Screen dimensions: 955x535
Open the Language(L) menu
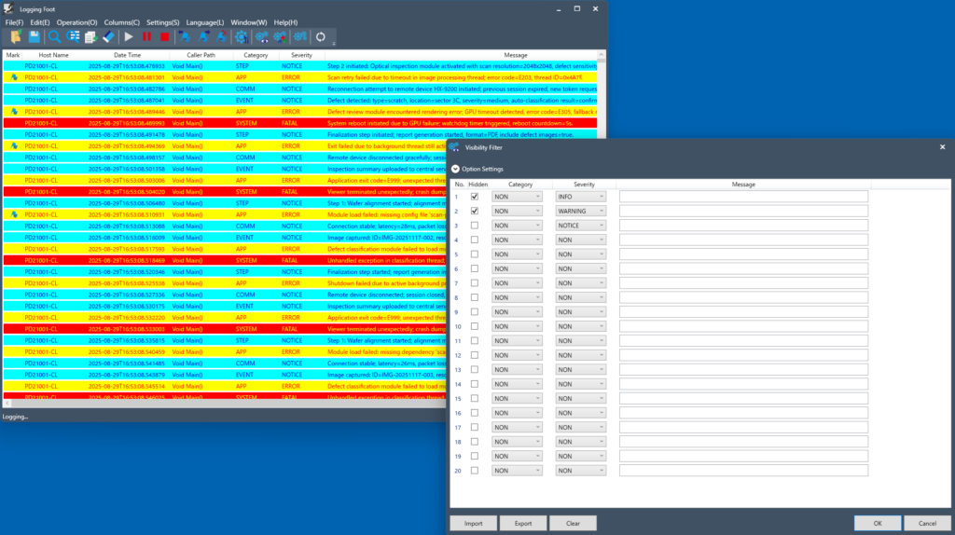click(x=205, y=21)
